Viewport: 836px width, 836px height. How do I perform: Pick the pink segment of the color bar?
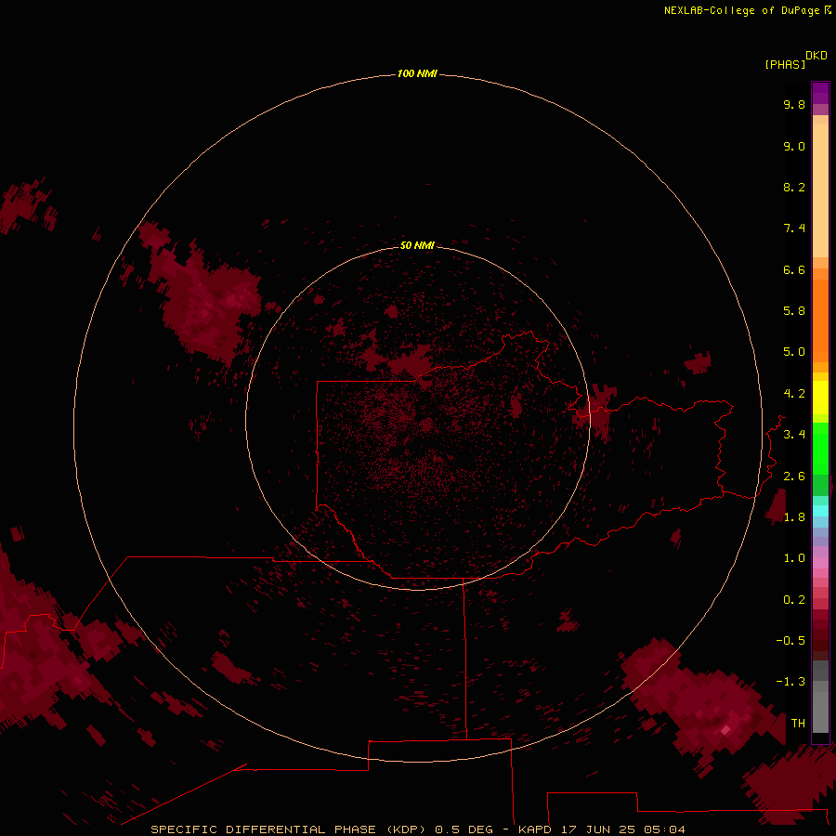click(820, 563)
